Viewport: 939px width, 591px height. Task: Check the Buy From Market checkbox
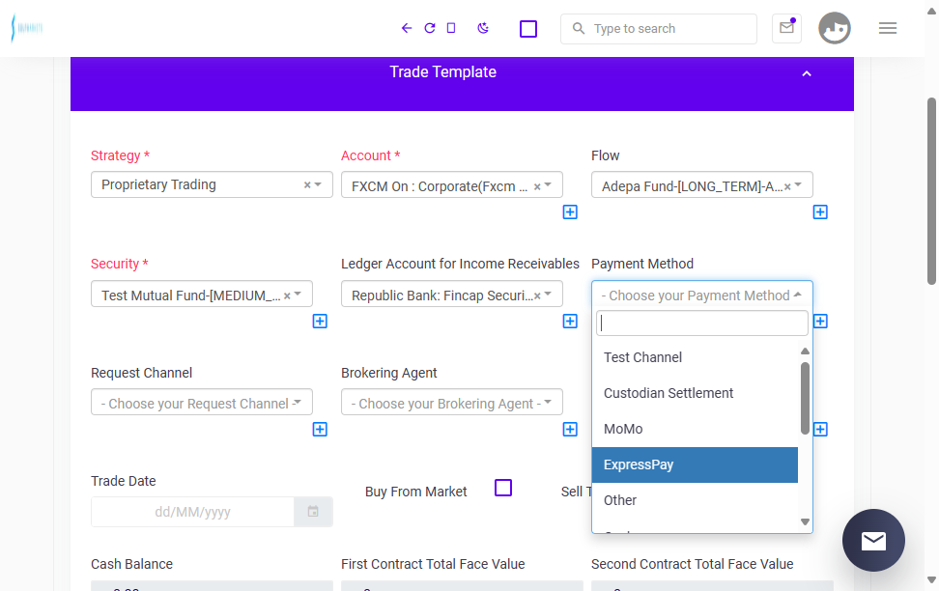coord(503,488)
